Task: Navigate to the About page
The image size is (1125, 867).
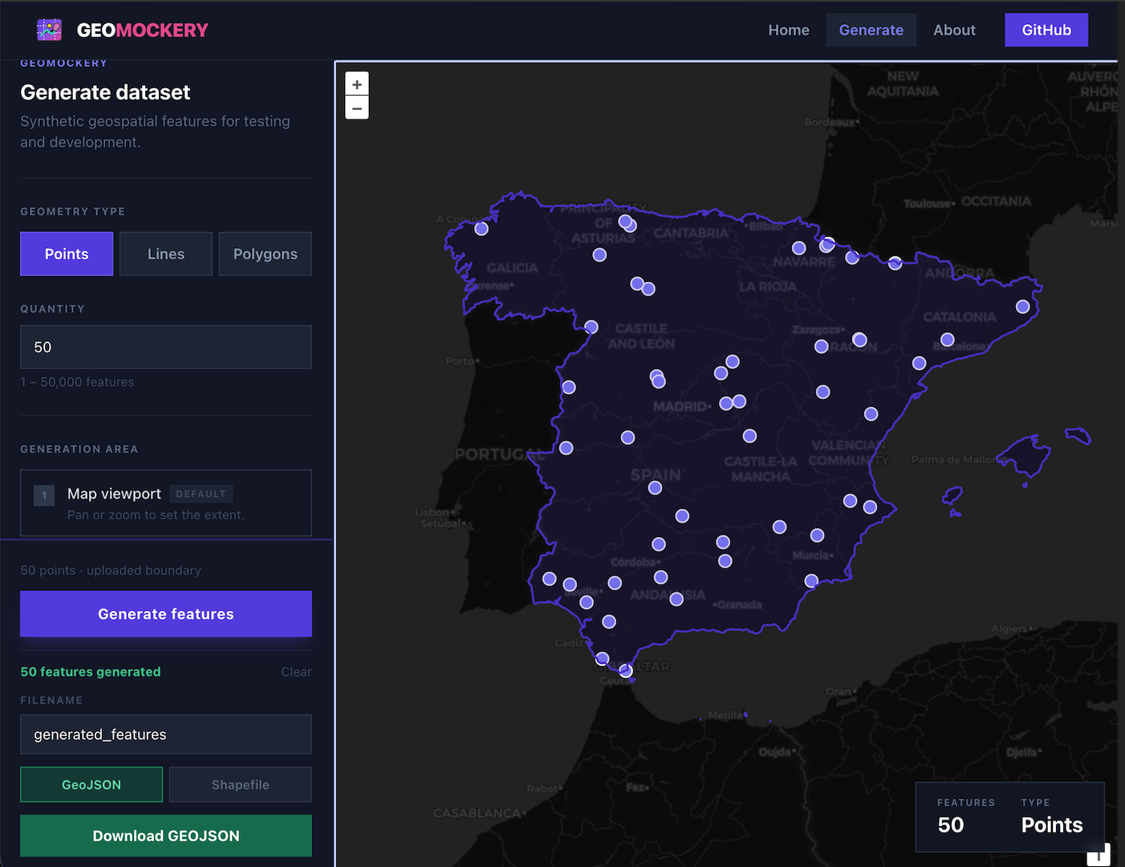Action: point(954,30)
